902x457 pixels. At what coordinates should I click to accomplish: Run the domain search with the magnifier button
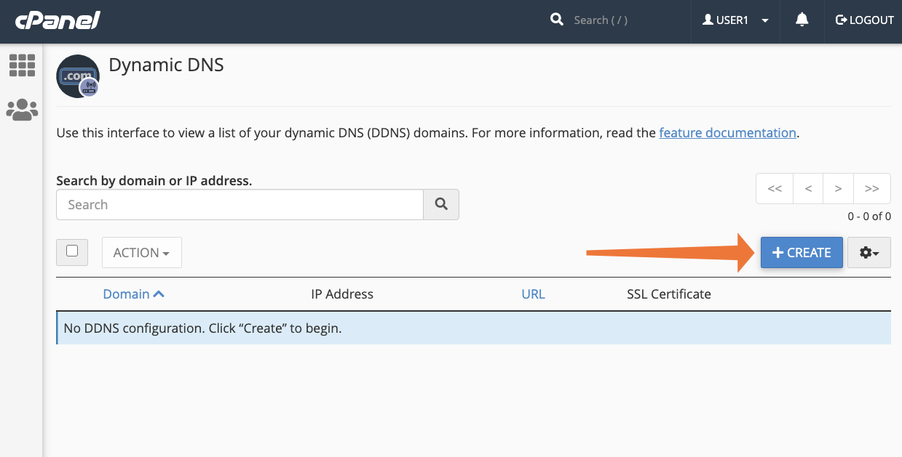440,204
